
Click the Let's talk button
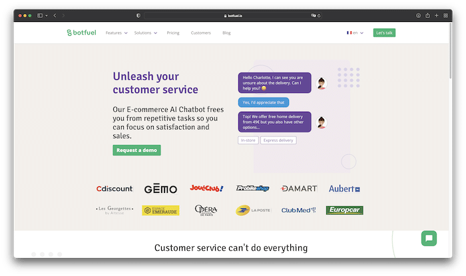384,33
